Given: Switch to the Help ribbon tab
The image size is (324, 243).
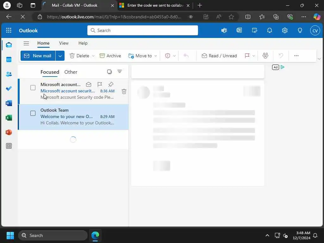Looking at the screenshot, I should click(x=83, y=43).
